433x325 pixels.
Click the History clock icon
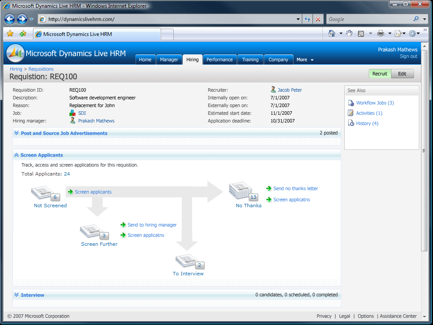(x=351, y=123)
